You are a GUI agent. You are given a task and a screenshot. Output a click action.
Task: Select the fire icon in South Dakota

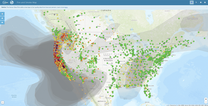tap(108, 49)
